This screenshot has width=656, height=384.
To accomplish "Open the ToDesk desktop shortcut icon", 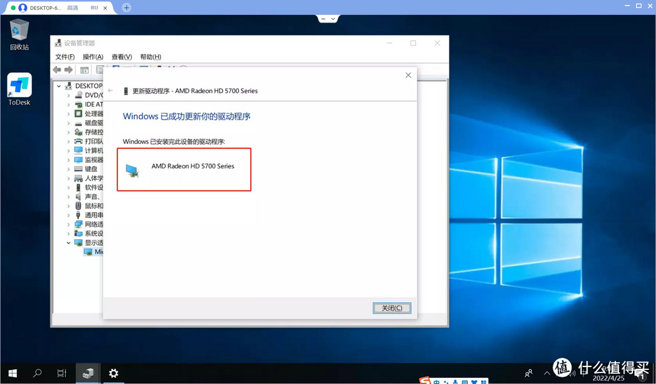I will click(19, 89).
